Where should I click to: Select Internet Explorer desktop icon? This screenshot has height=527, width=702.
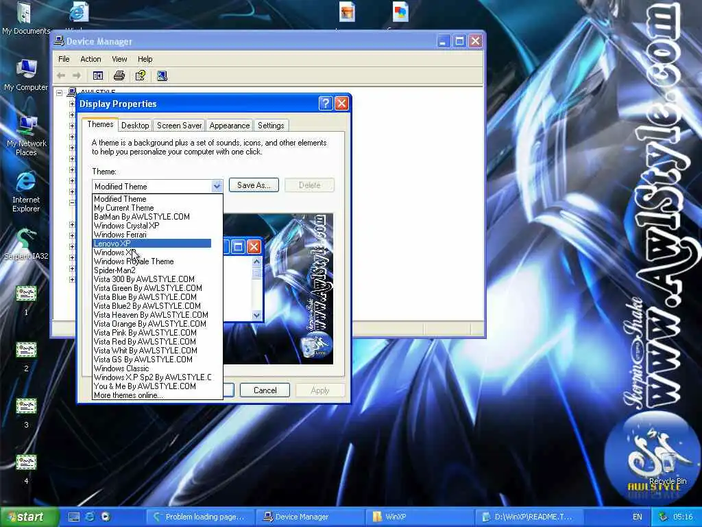[x=26, y=191]
